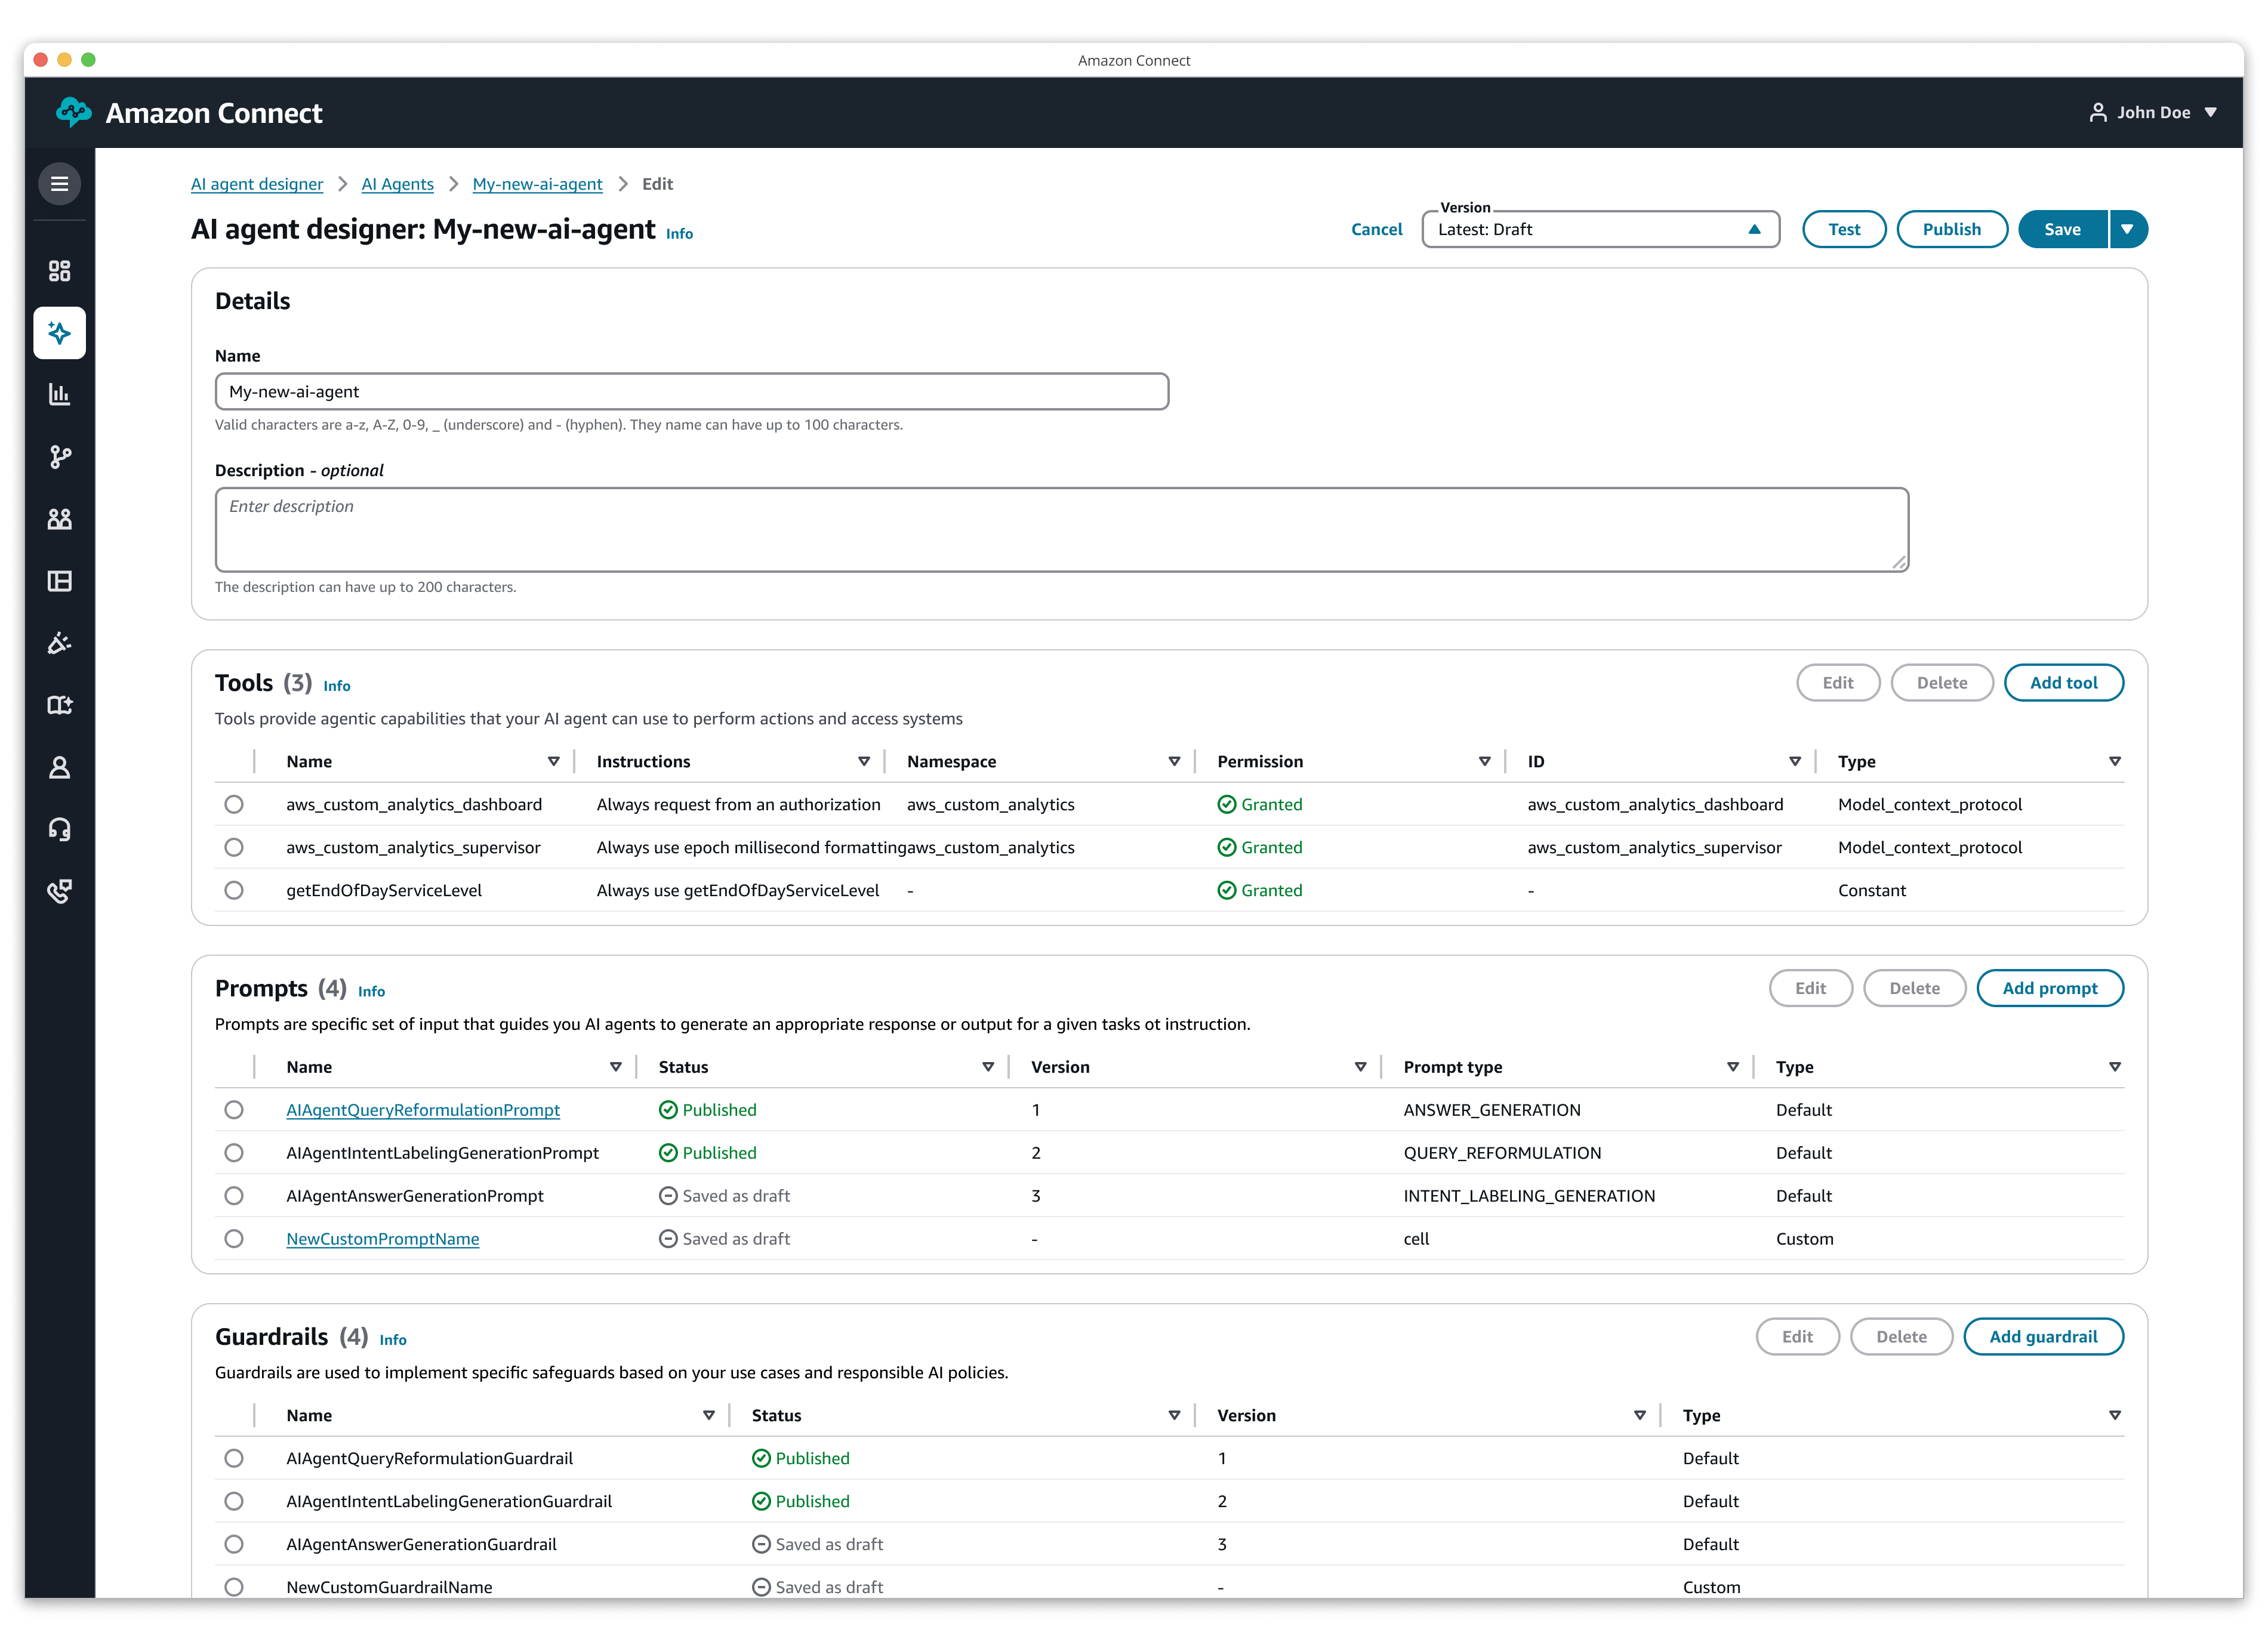Select AIAgentAnswerGenerationPrompt radio button
Viewport: 2268px width, 1642px height.
click(x=234, y=1196)
